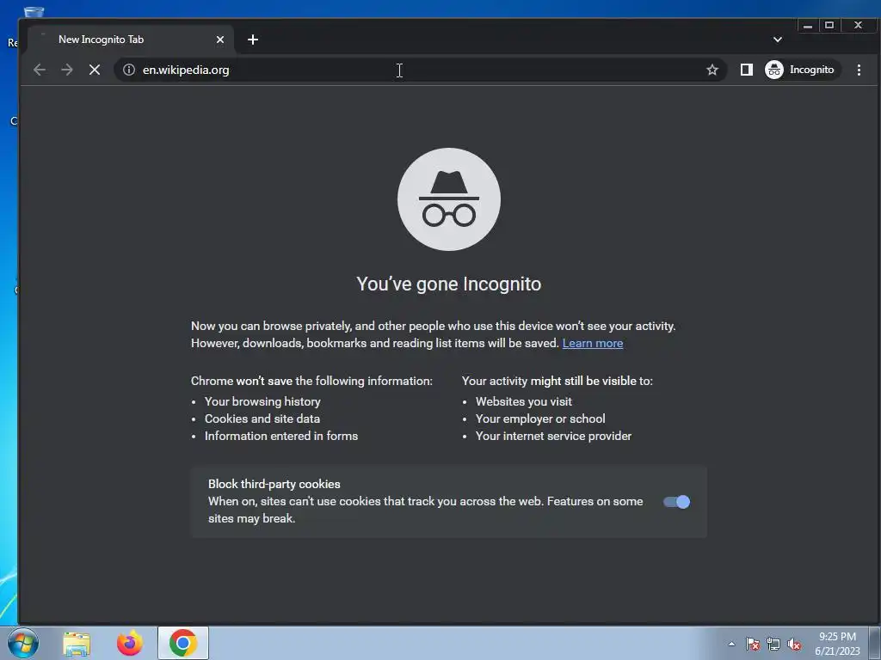Bookmark this tab with the star icon
Image resolution: width=881 pixels, height=660 pixels.
[712, 70]
